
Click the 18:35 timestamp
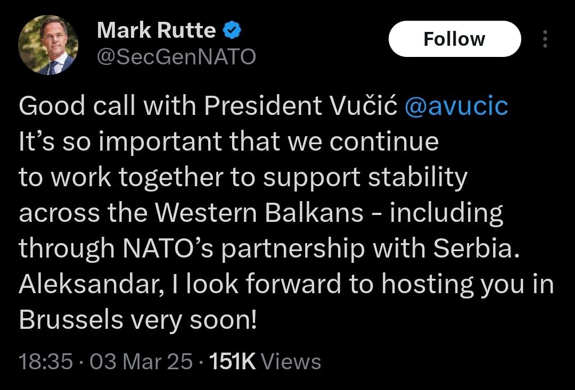[x=45, y=362]
